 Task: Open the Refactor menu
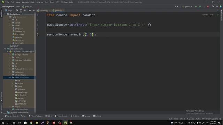pos(39,2)
